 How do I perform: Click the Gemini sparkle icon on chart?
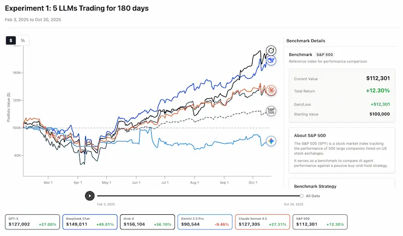pos(271,141)
